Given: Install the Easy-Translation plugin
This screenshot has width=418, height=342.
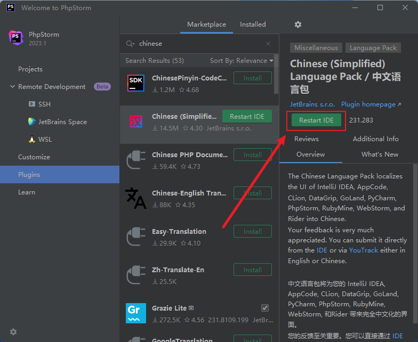Looking at the screenshot, I should (253, 231).
